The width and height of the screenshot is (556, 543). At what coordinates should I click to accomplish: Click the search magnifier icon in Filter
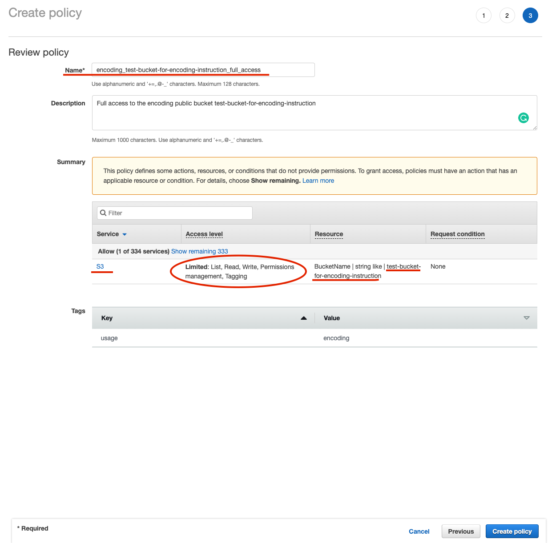(x=103, y=213)
